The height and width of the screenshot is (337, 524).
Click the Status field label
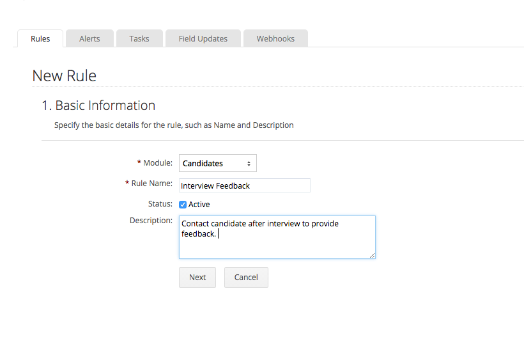pyautogui.click(x=160, y=204)
